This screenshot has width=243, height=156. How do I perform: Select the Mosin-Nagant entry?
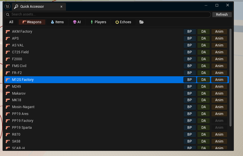point(23,107)
